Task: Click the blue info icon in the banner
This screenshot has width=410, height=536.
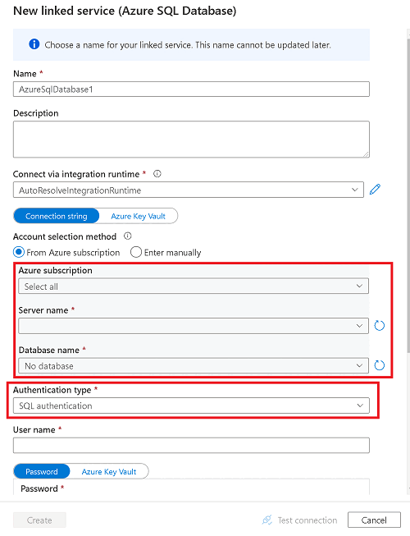Action: coord(34,44)
